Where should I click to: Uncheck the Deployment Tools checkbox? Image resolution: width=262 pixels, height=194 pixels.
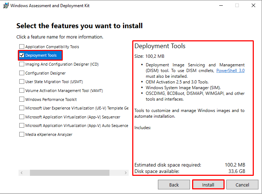(x=22, y=55)
